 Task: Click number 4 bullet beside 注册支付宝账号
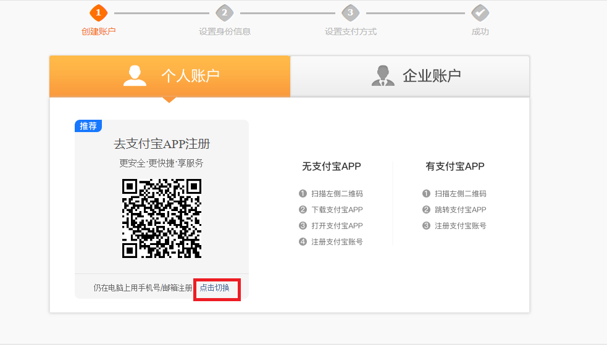click(x=303, y=242)
